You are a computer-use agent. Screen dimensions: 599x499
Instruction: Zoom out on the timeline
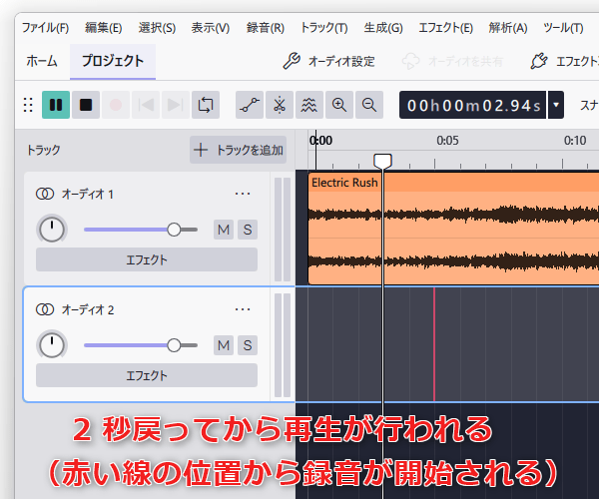click(x=369, y=105)
